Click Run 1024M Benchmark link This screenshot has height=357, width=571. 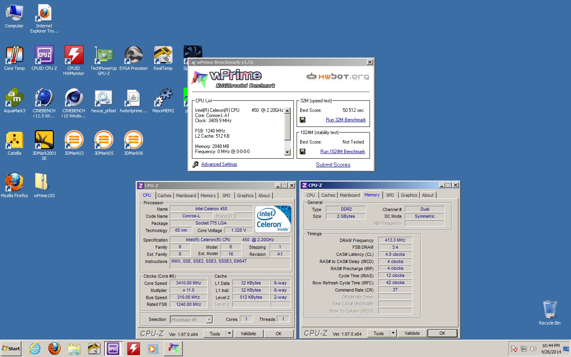343,152
